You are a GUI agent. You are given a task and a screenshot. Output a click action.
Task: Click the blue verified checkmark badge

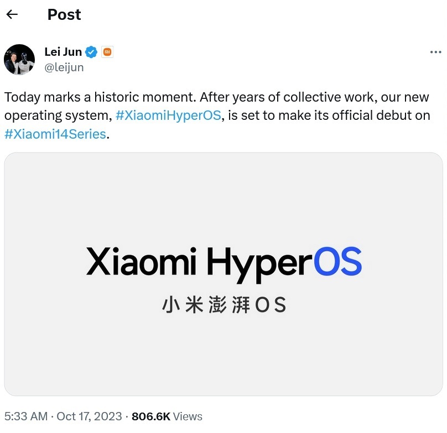pos(92,52)
